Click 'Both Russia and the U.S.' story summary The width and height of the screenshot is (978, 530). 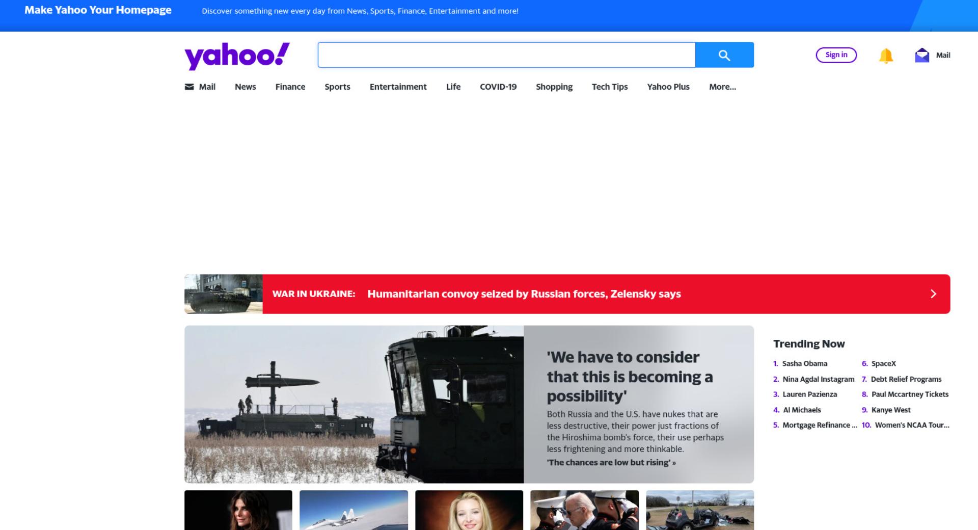(x=635, y=432)
